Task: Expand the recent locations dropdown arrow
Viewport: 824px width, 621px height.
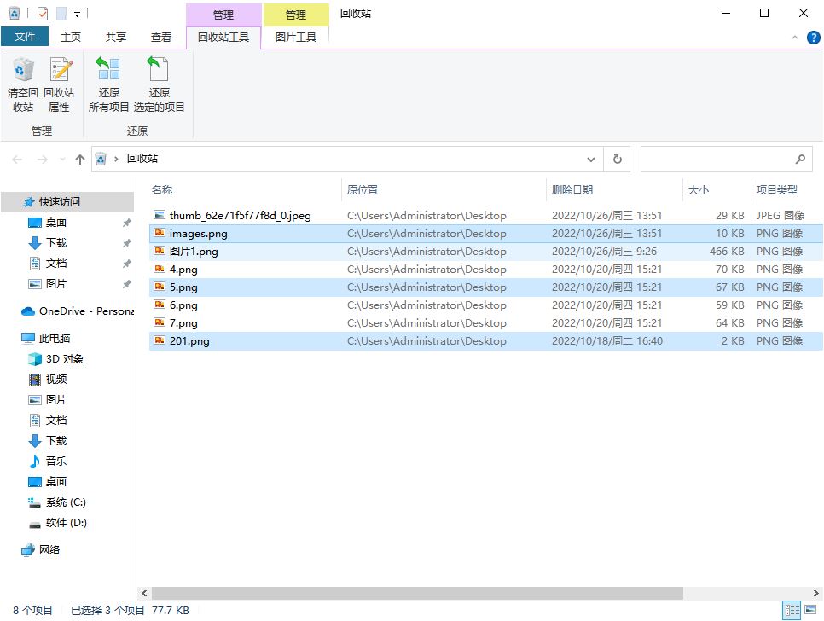Action: 62,160
